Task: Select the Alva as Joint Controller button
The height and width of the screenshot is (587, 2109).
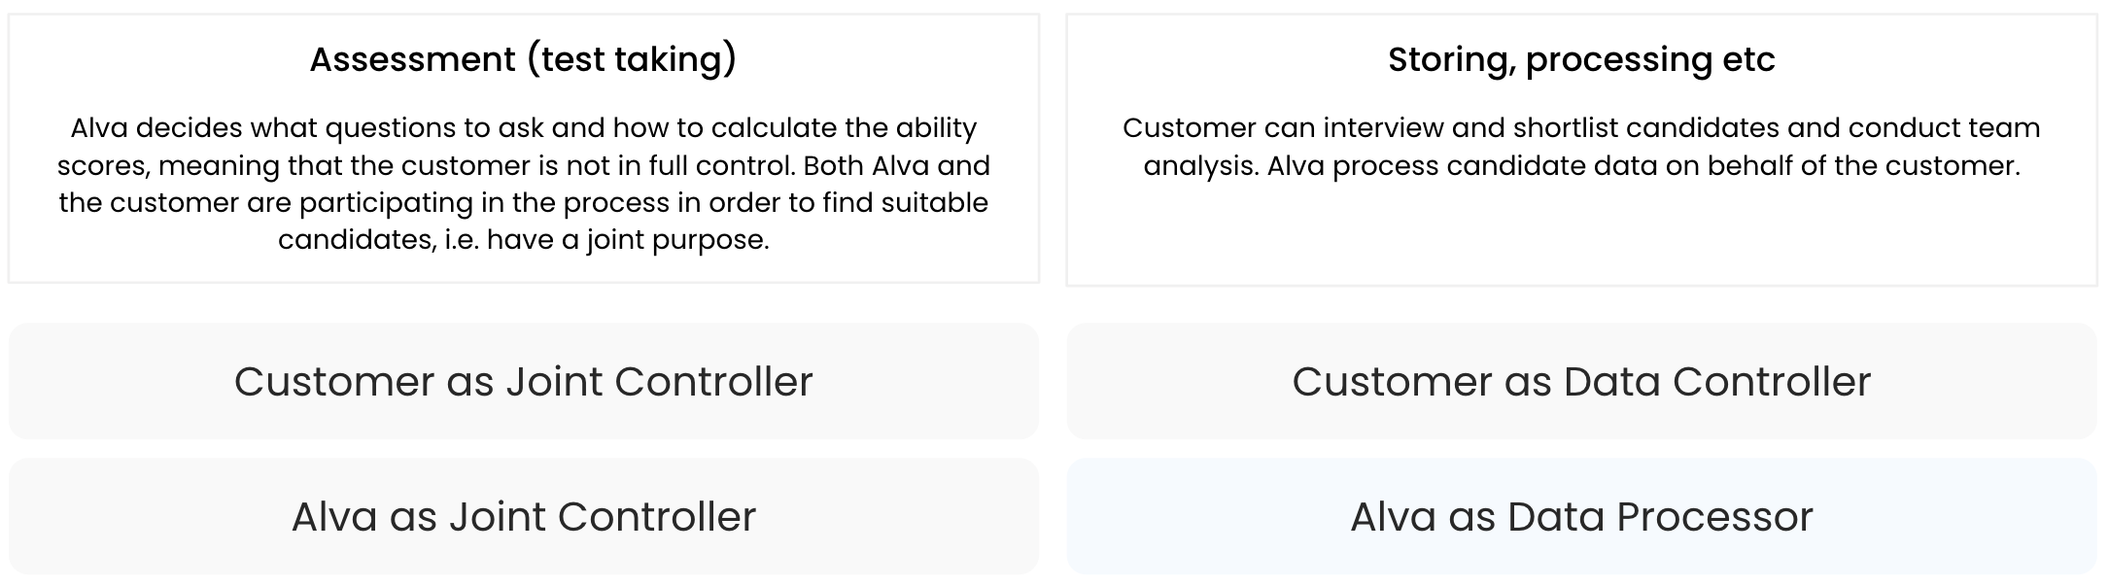Action: point(523,516)
